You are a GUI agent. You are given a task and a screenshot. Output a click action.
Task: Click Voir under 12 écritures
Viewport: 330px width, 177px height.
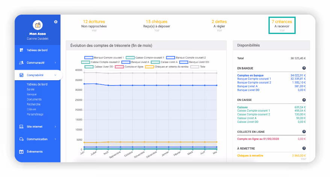point(94,31)
